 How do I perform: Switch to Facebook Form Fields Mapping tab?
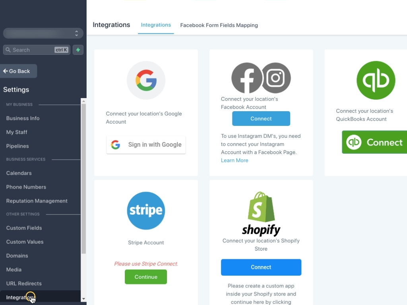(x=219, y=25)
